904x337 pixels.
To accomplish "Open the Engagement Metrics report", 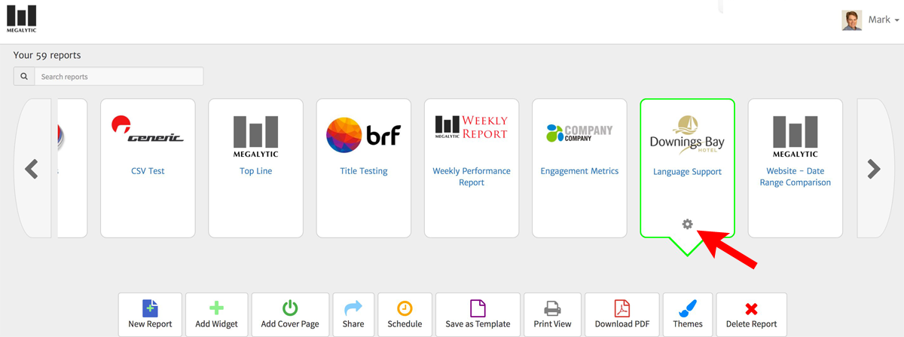I will click(x=579, y=168).
